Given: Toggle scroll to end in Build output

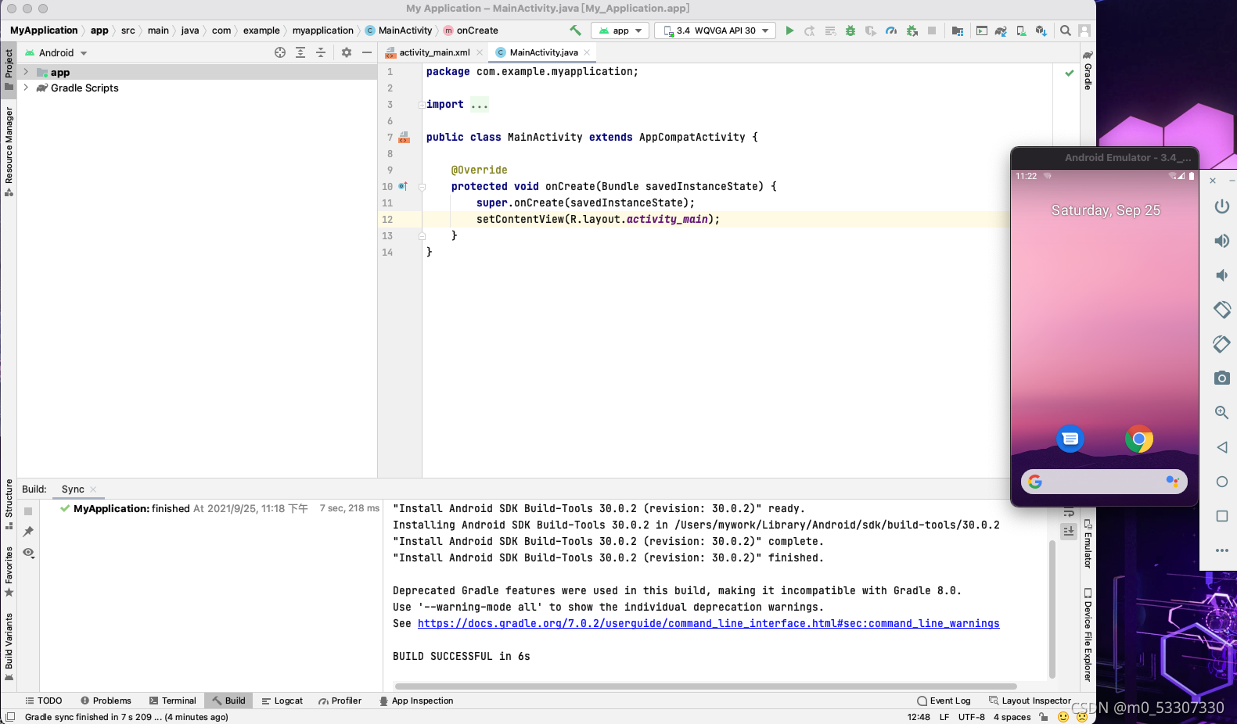Looking at the screenshot, I should point(1069,531).
